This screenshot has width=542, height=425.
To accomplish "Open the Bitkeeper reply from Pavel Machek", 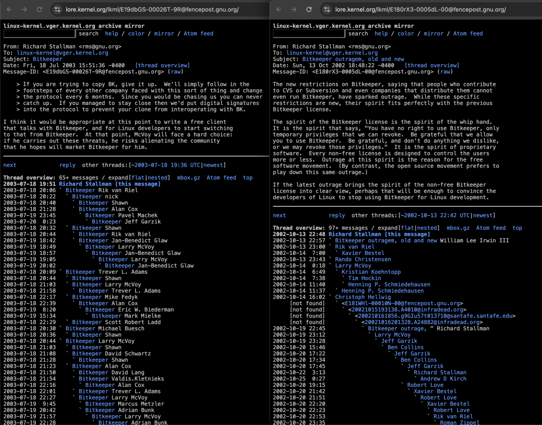I will (100, 215).
